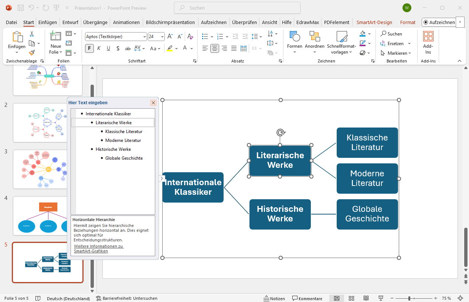
Task: Switch to reading view icon
Action: 366,298
